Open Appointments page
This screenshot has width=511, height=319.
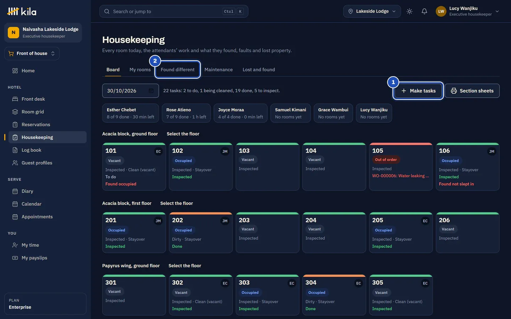pos(47,217)
